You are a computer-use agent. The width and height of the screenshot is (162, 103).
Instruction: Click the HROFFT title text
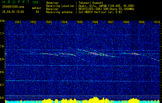click(16, 2)
